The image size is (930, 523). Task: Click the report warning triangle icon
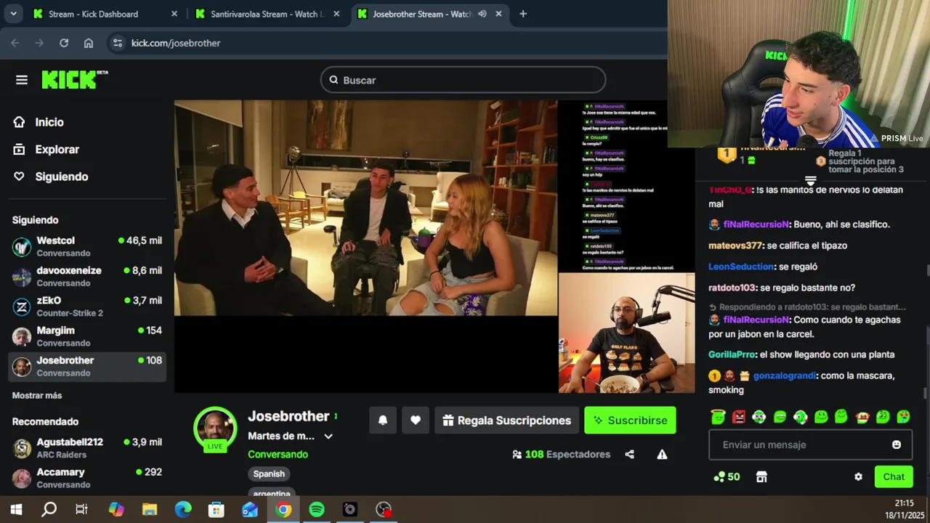pos(662,454)
